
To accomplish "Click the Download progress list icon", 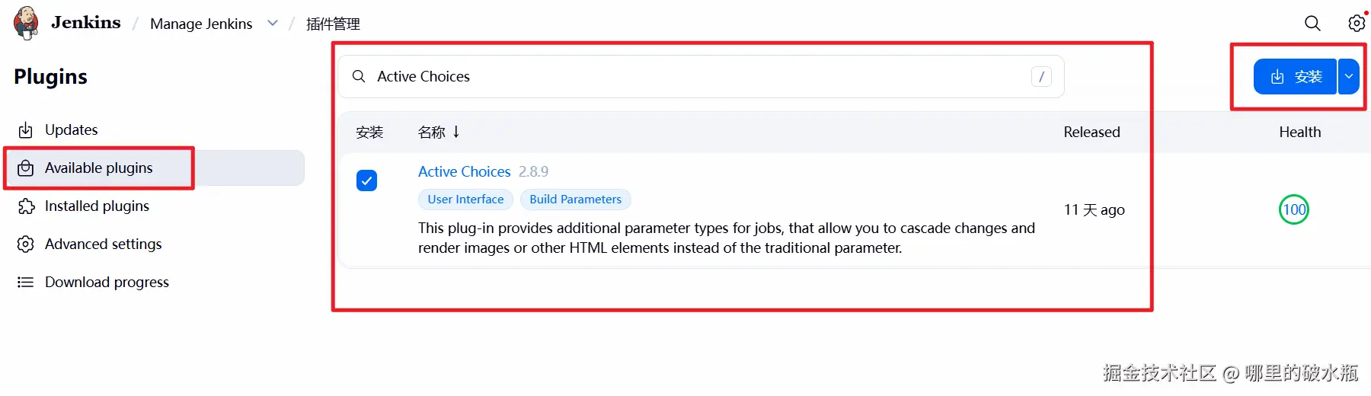I will 26,283.
